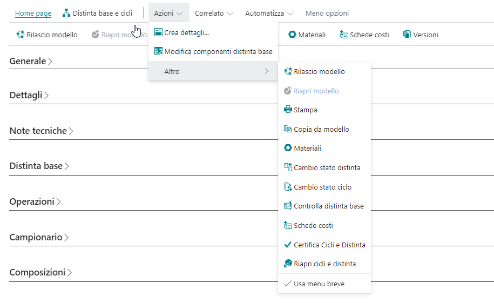Click Schede costi icon in submenu
Image resolution: width=494 pixels, height=303 pixels.
point(288,225)
